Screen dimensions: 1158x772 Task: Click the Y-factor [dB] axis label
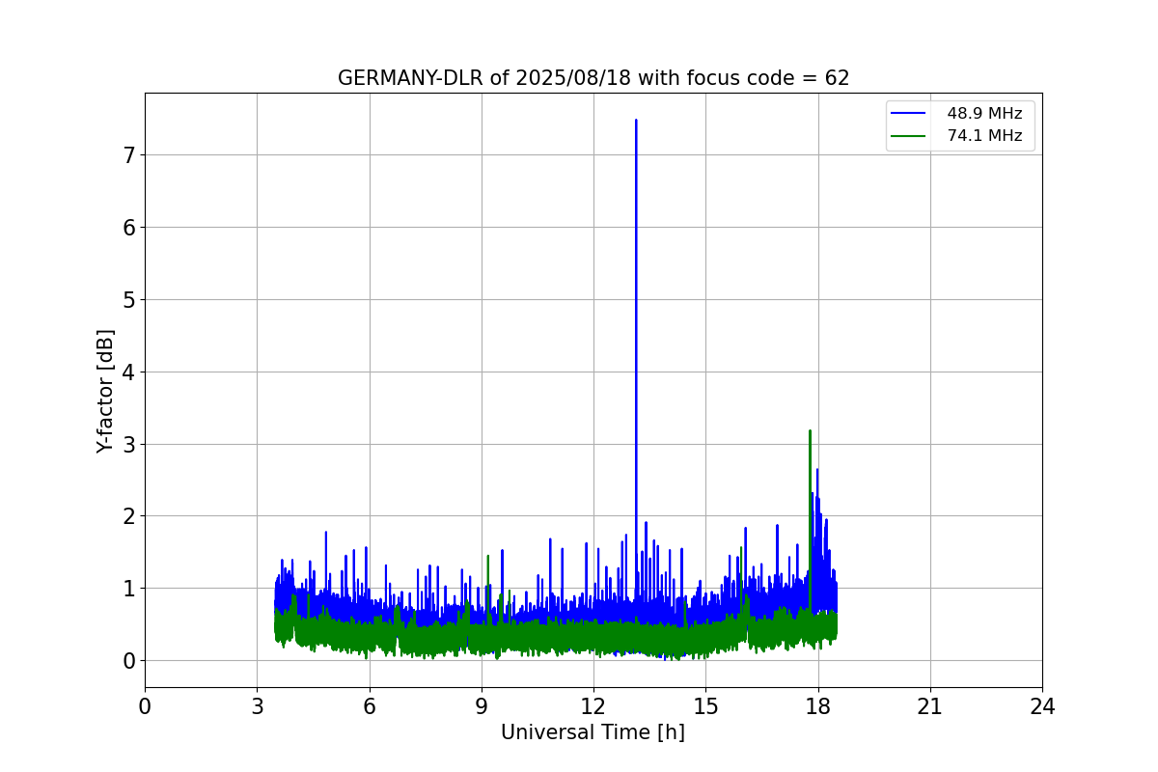click(x=105, y=391)
